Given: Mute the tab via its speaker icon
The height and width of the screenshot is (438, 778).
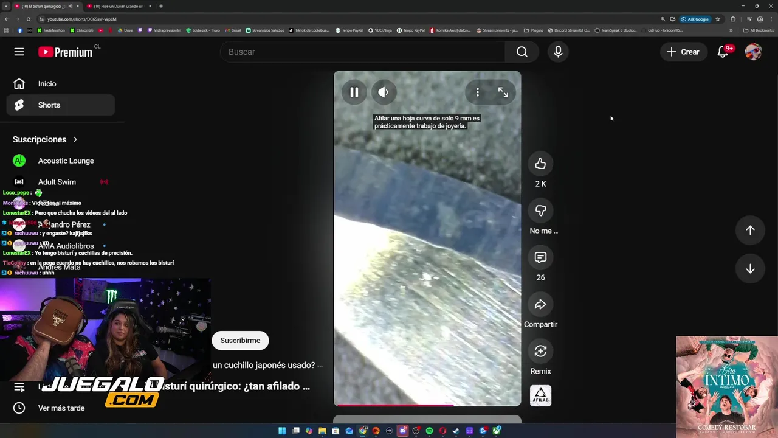Looking at the screenshot, I should pyautogui.click(x=70, y=6).
